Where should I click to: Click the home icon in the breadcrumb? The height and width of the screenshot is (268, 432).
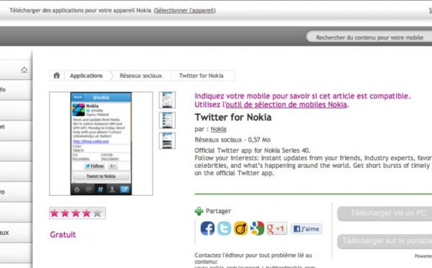[57, 76]
